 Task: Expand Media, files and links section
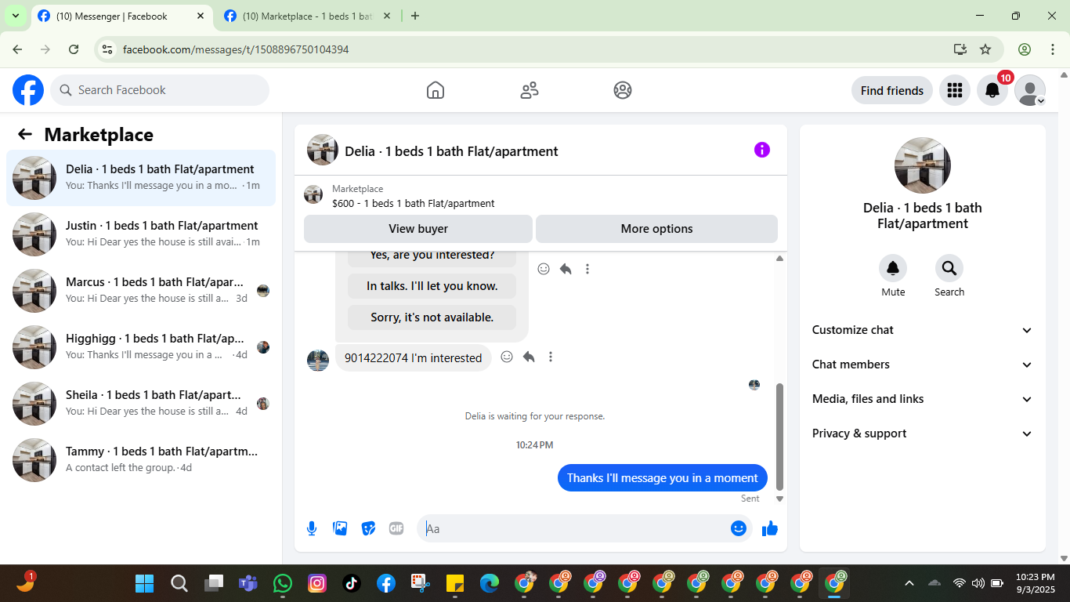923,399
